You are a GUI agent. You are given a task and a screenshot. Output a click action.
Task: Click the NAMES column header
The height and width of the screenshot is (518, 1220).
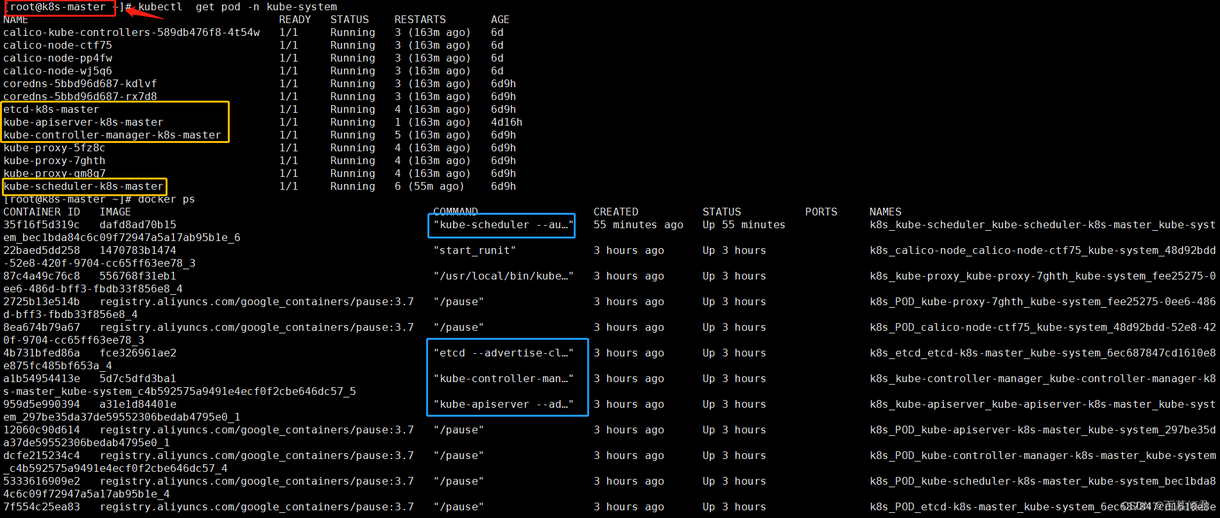886,212
